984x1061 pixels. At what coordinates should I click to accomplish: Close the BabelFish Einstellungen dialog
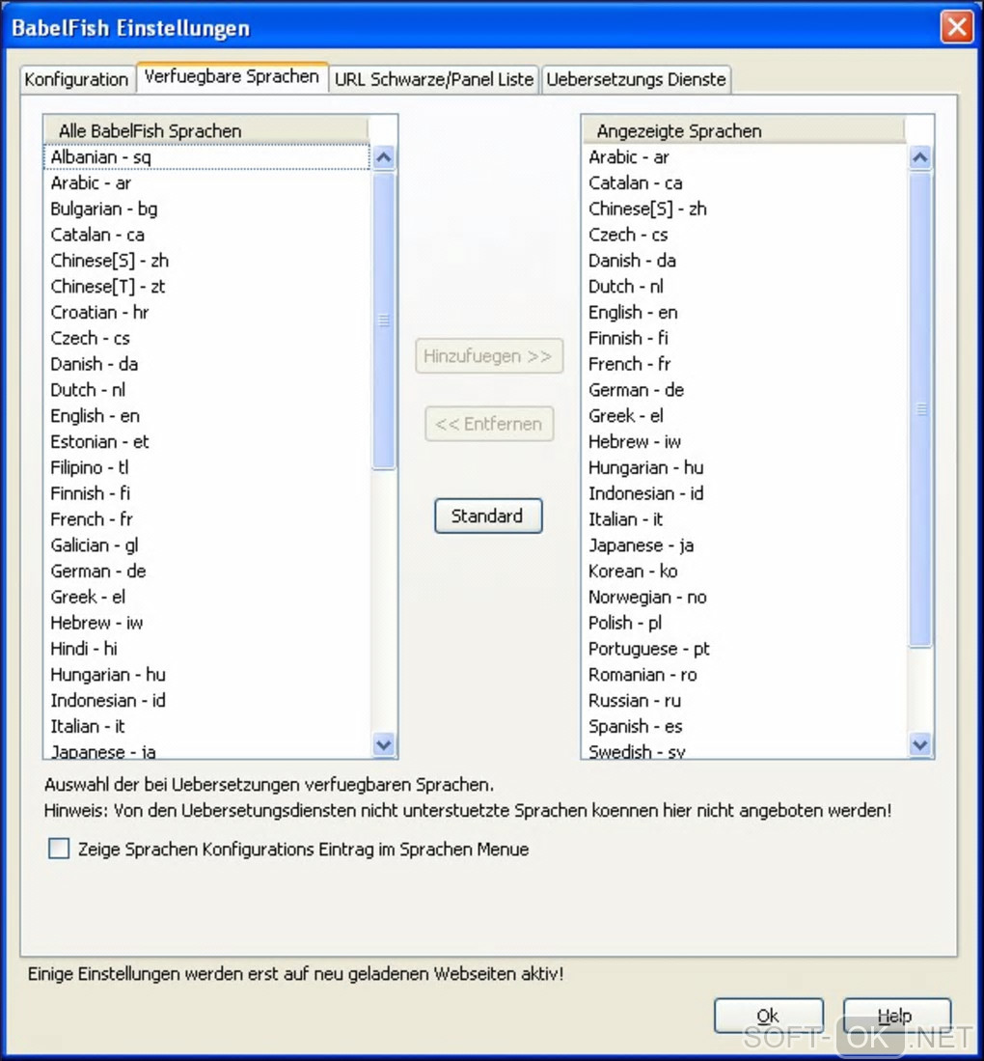click(957, 28)
